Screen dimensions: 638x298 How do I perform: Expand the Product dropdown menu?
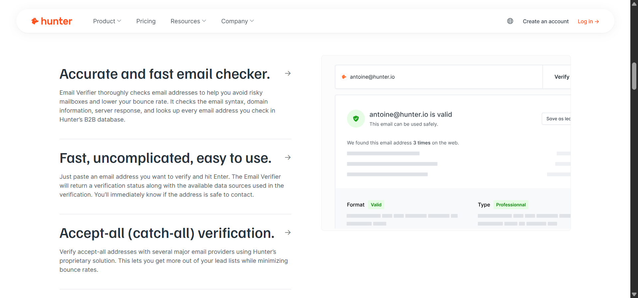tap(107, 21)
